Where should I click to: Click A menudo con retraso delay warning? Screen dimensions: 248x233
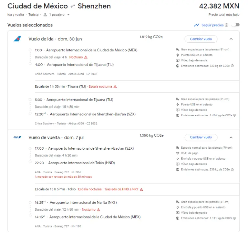63,177
